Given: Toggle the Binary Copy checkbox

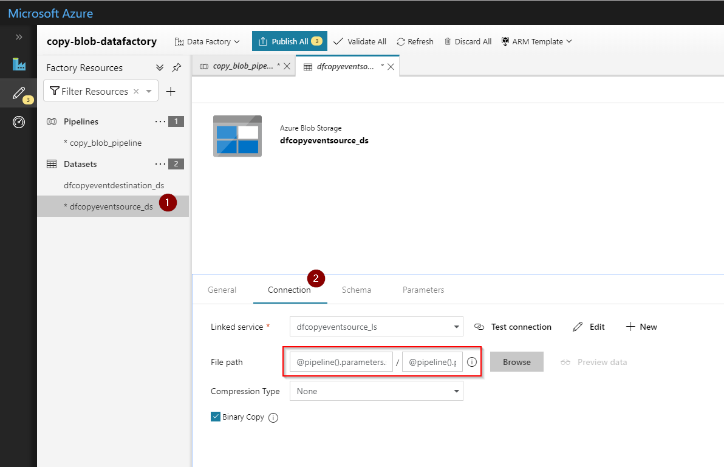Looking at the screenshot, I should click(216, 417).
